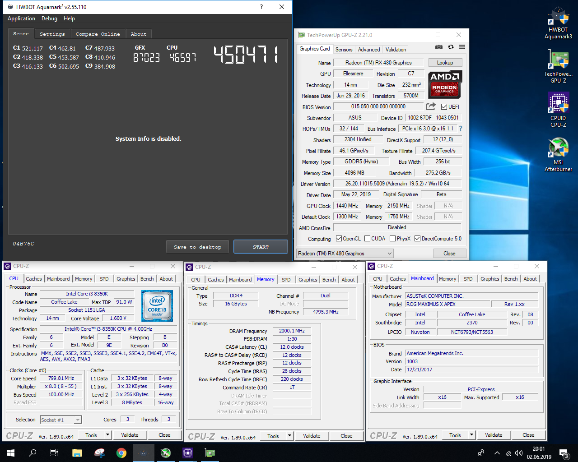This screenshot has height=462, width=578.
Task: Click the Aquamark total score display
Action: click(x=245, y=54)
